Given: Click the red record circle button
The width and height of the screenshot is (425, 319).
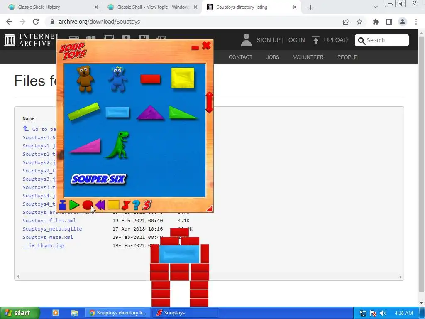Looking at the screenshot, I should pyautogui.click(x=88, y=205).
